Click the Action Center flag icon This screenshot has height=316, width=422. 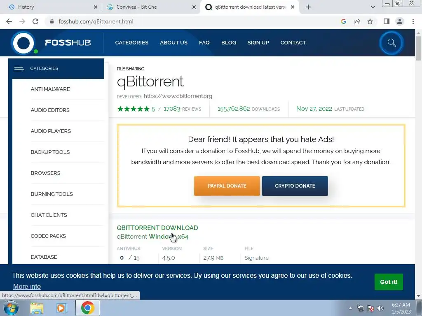[x=370, y=308]
